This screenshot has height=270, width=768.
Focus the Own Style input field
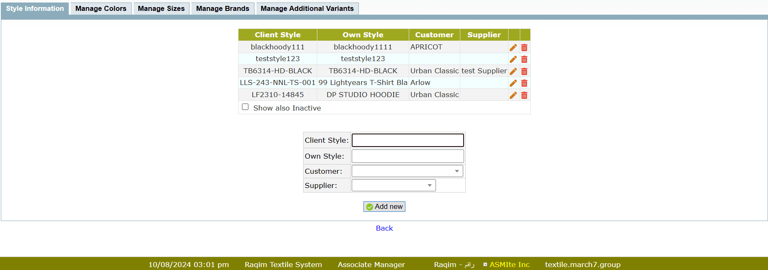click(407, 156)
